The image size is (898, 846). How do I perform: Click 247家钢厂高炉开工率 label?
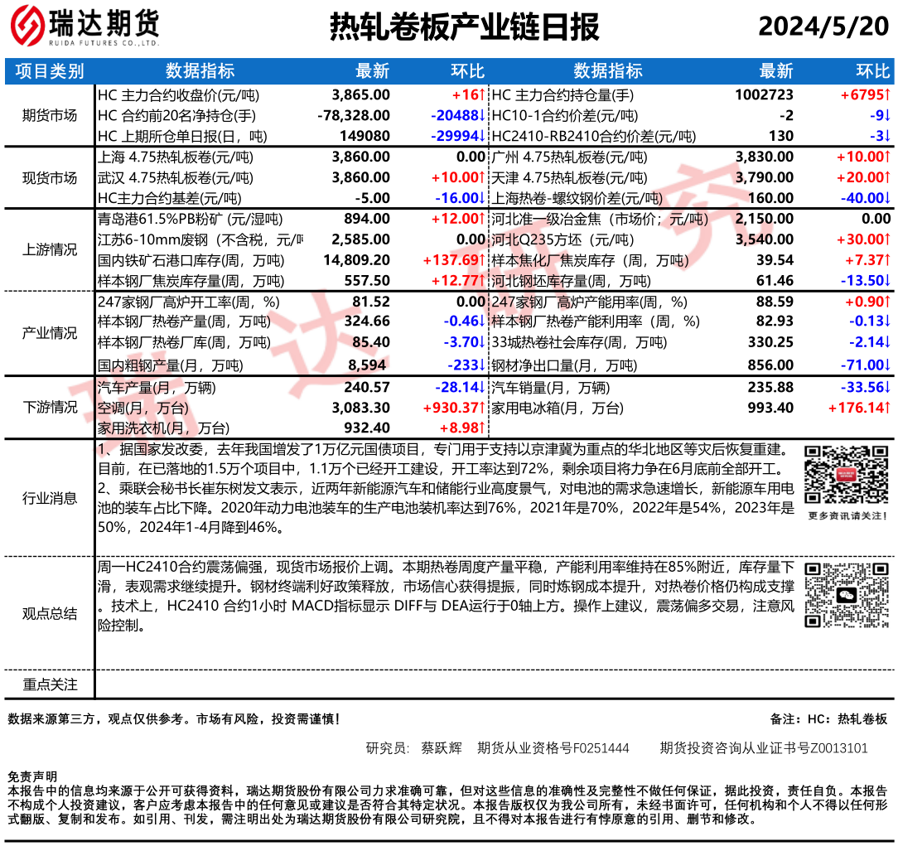[x=188, y=302]
